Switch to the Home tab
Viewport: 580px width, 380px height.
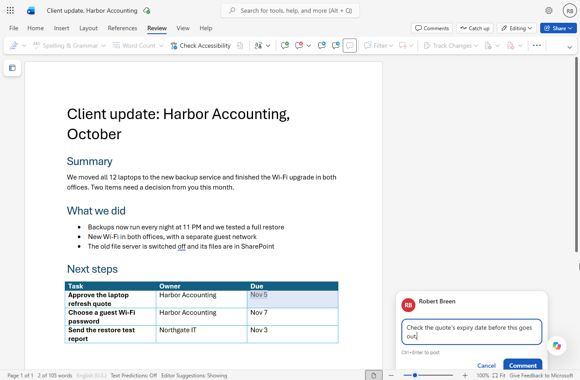(35, 28)
